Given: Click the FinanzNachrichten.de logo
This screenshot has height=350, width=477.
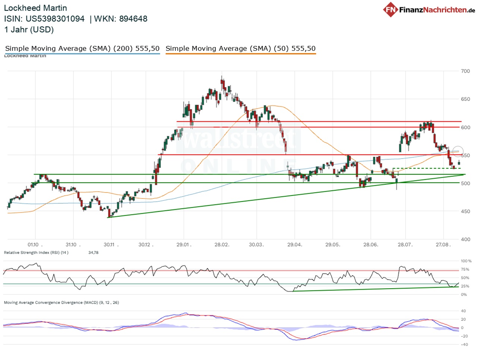Looking at the screenshot, I should coord(429,9).
